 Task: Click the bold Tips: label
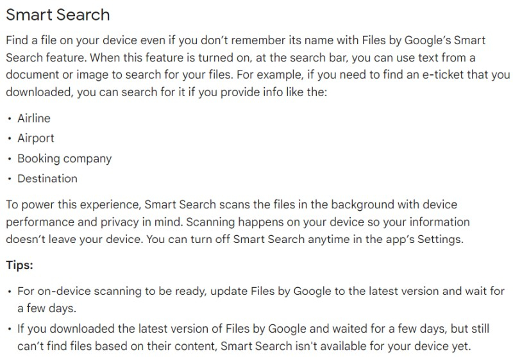point(19,264)
